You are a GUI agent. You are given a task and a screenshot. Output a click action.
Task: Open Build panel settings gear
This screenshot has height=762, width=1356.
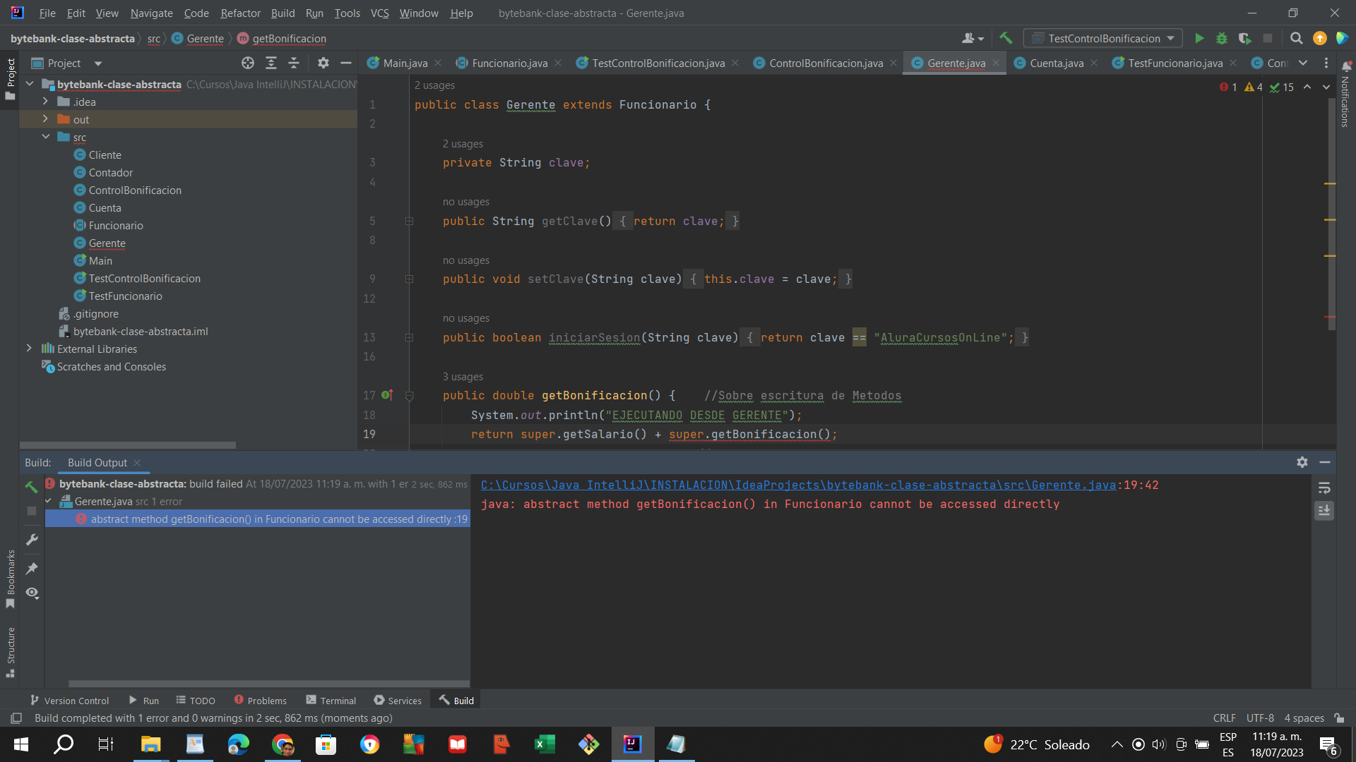tap(1302, 462)
